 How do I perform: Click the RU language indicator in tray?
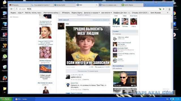[167, 99]
